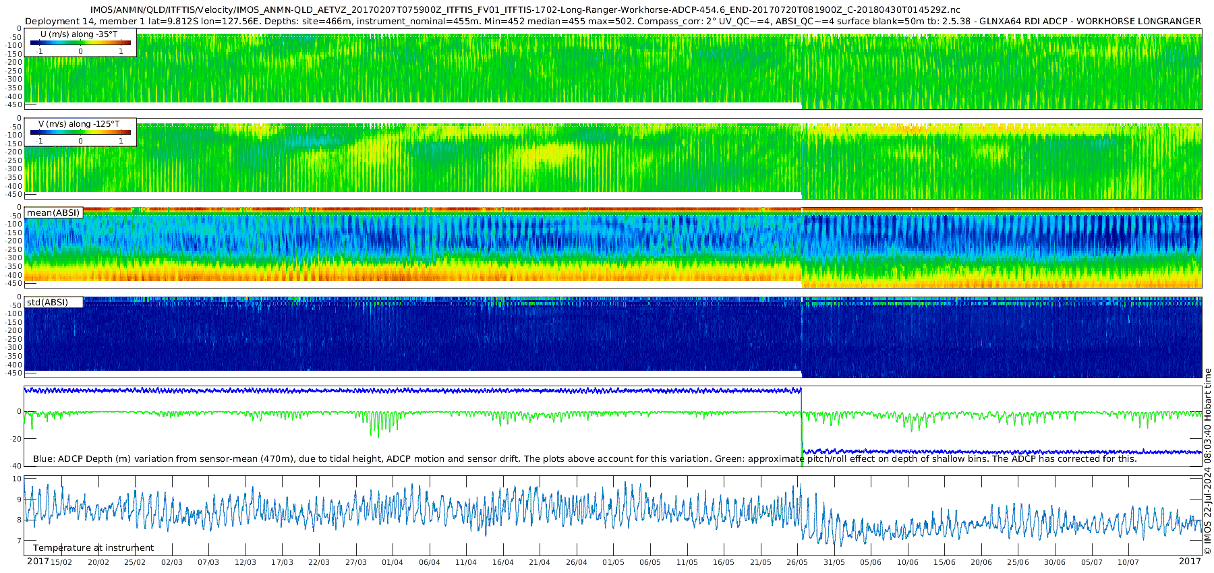Click the 26/05 date tick label
Image resolution: width=1214 pixels, height=573 pixels.
[x=797, y=562]
